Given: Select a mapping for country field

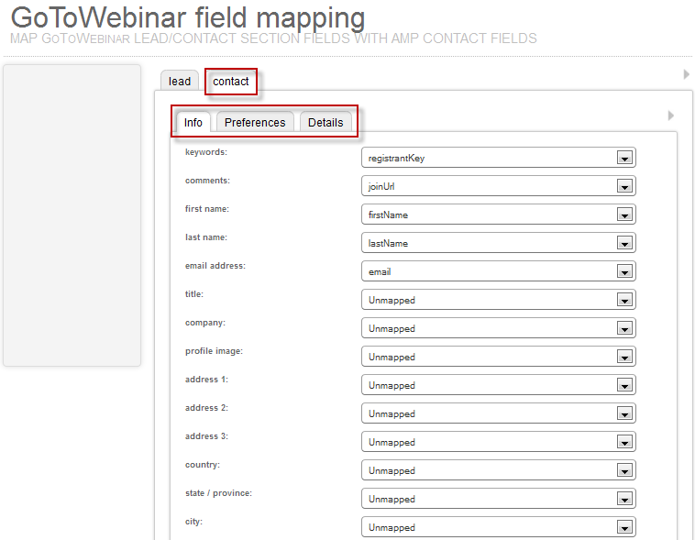Looking at the screenshot, I should pyautogui.click(x=498, y=470).
